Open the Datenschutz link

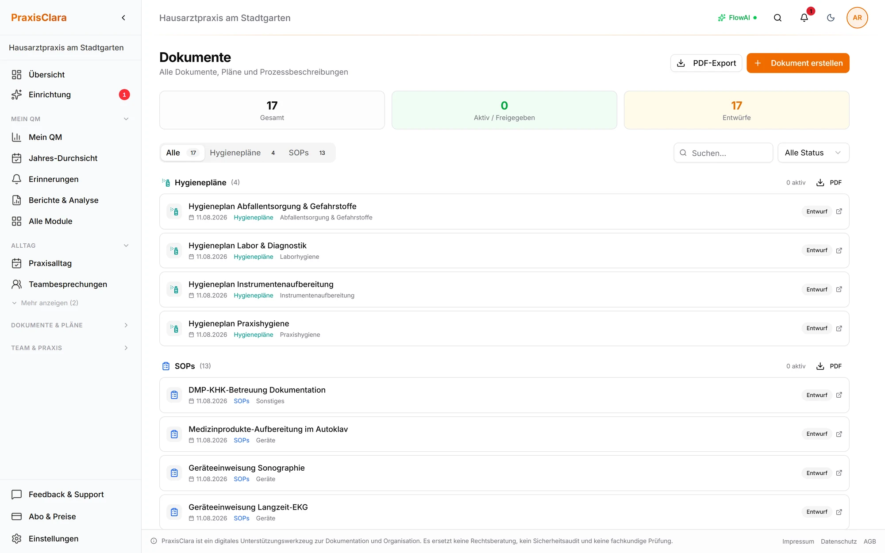pyautogui.click(x=839, y=541)
